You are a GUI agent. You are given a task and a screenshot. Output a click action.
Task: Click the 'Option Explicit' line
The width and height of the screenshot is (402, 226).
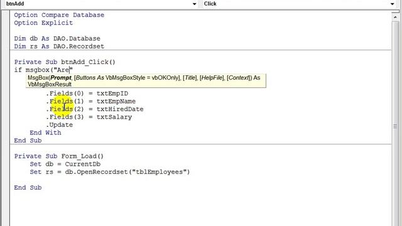coord(43,23)
